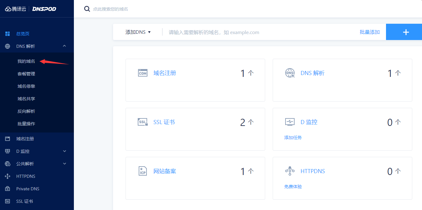Click the DNSPOD logo
Viewport: 422px width, 210px height.
(x=44, y=9)
